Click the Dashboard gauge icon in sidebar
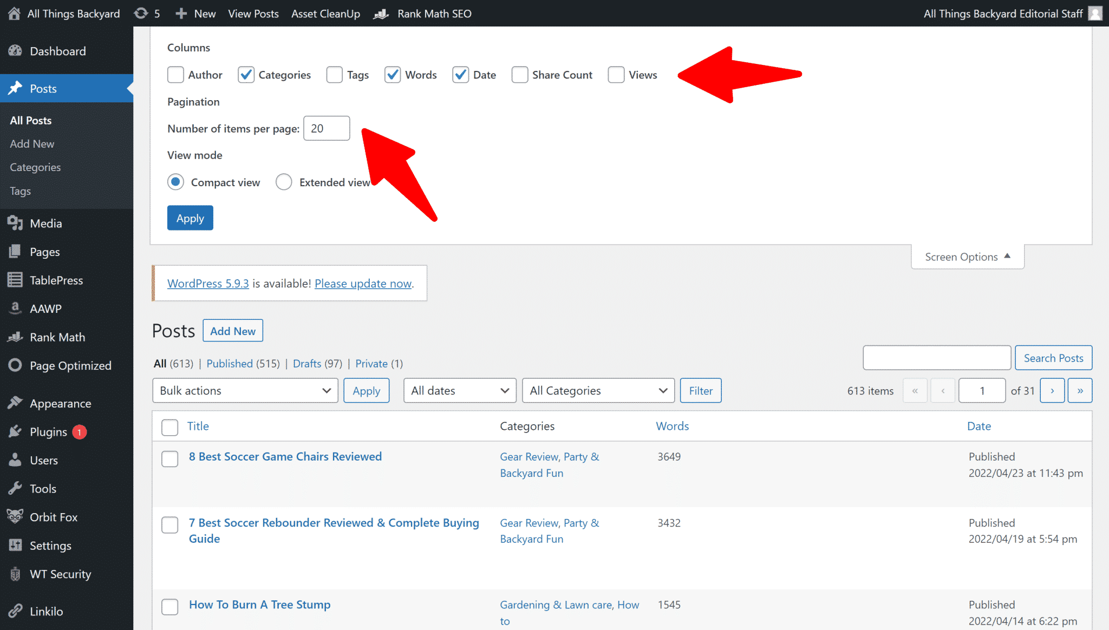 [15, 51]
